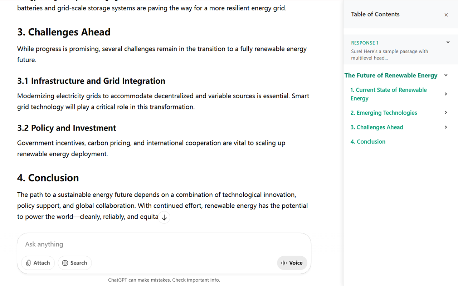Collapse the Response 1 section chevron
The height and width of the screenshot is (286, 458).
(448, 43)
